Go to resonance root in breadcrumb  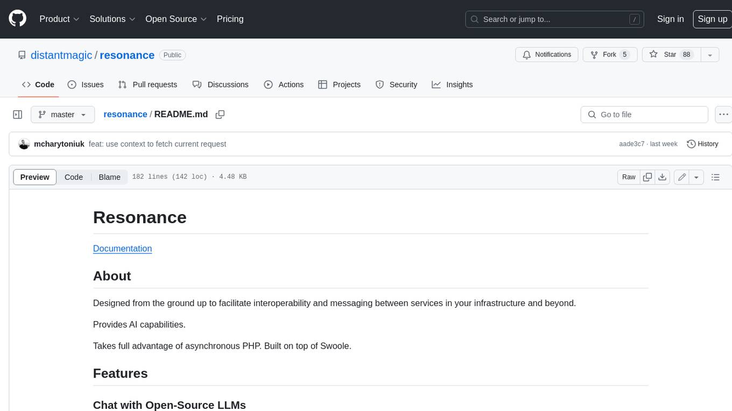125,114
